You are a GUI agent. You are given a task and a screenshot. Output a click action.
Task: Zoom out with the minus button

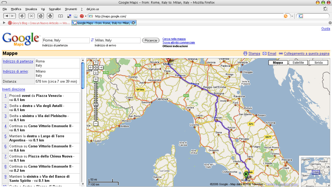click(96, 124)
